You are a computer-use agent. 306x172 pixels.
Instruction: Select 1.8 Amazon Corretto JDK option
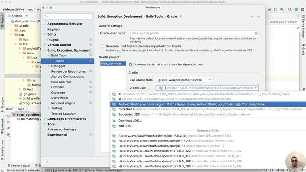pyautogui.click(x=208, y=94)
